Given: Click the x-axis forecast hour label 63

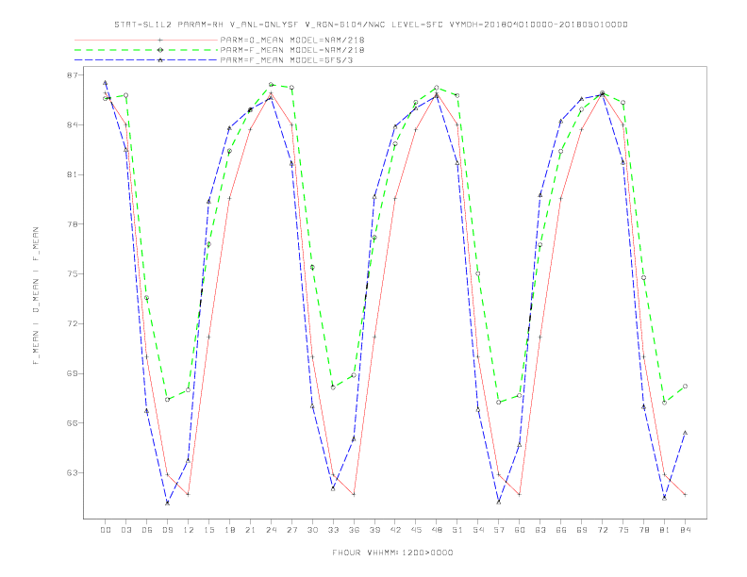Looking at the screenshot, I should pos(540,530).
